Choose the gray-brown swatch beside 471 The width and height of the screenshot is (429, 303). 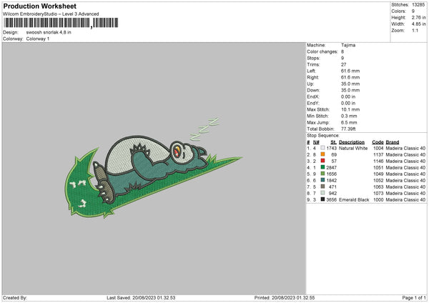point(322,187)
